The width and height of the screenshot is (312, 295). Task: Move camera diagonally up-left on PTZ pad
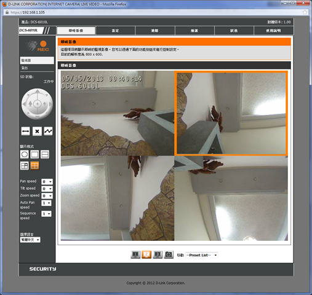[x=28, y=95]
